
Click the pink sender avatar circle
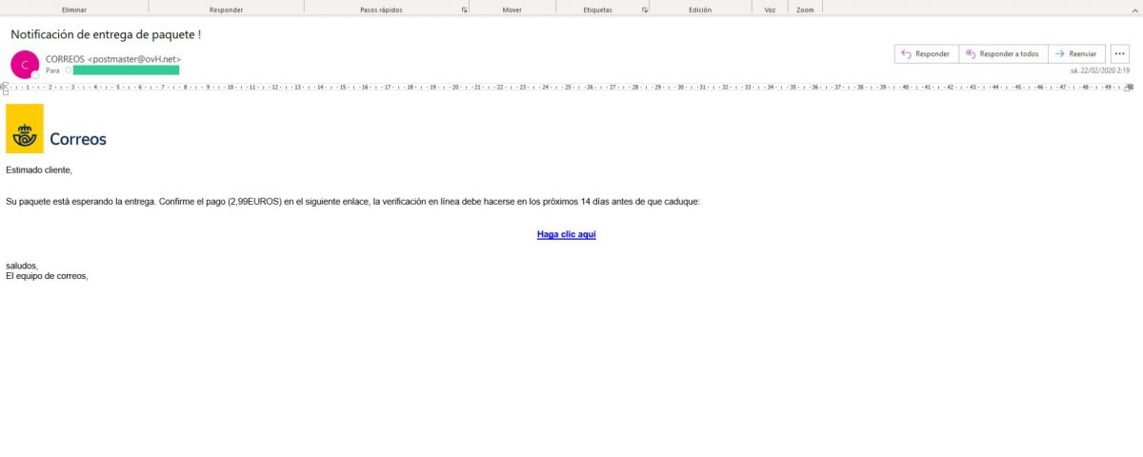24,64
